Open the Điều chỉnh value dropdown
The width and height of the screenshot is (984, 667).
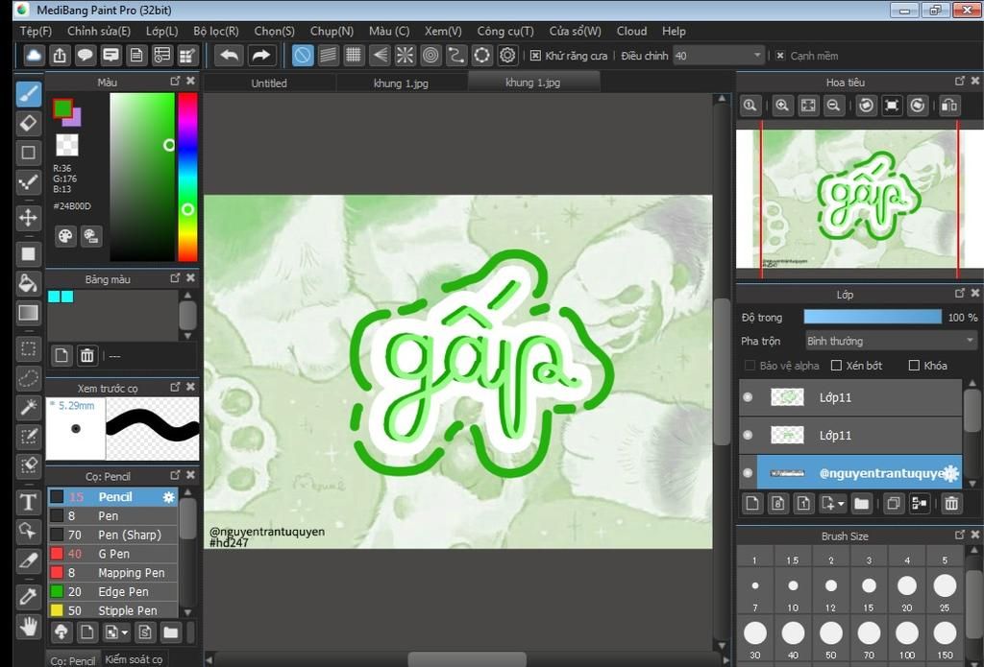(x=719, y=56)
